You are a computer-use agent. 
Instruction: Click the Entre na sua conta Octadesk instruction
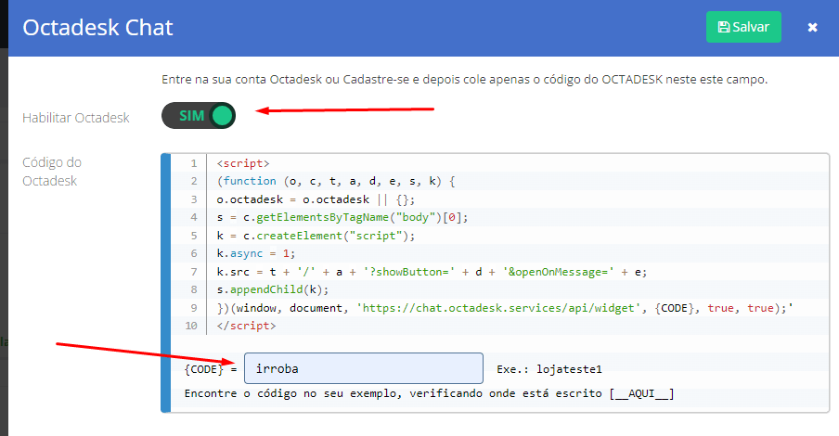(464, 80)
